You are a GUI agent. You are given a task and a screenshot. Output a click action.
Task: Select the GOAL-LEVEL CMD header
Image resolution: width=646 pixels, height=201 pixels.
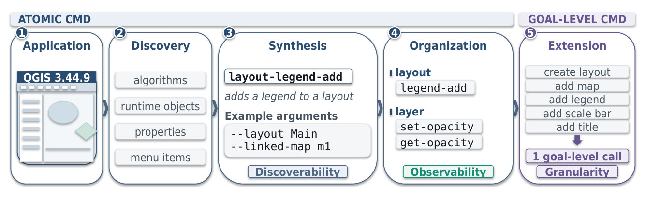coord(577,19)
